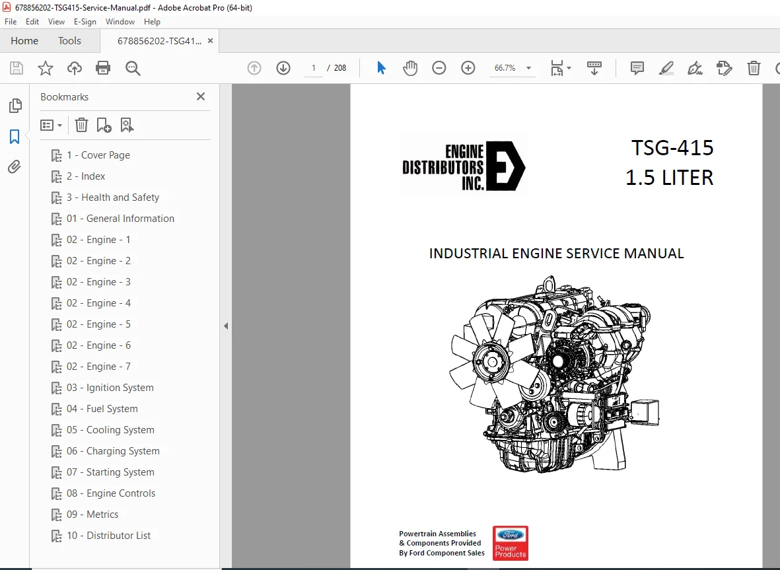
Task: Open the Sign document tool
Action: point(695,68)
